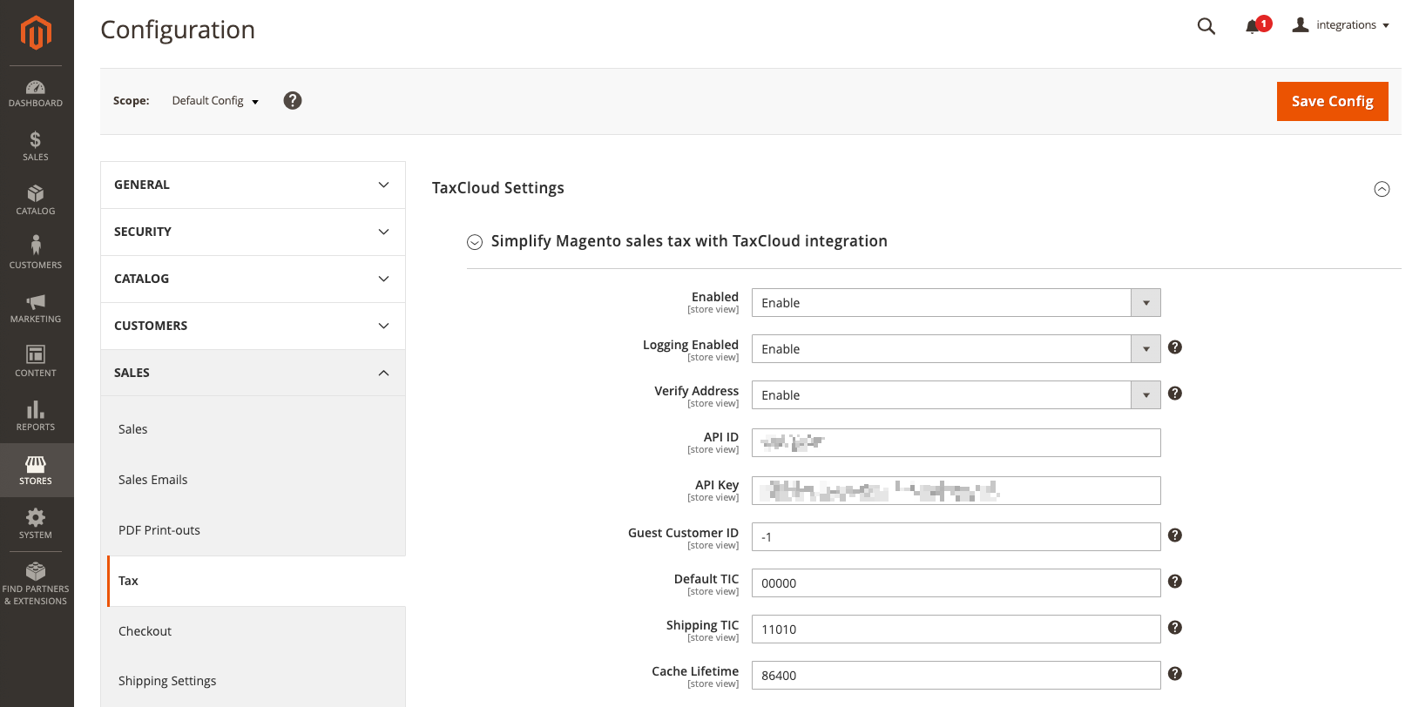Collapse the SALES config section

(x=253, y=373)
